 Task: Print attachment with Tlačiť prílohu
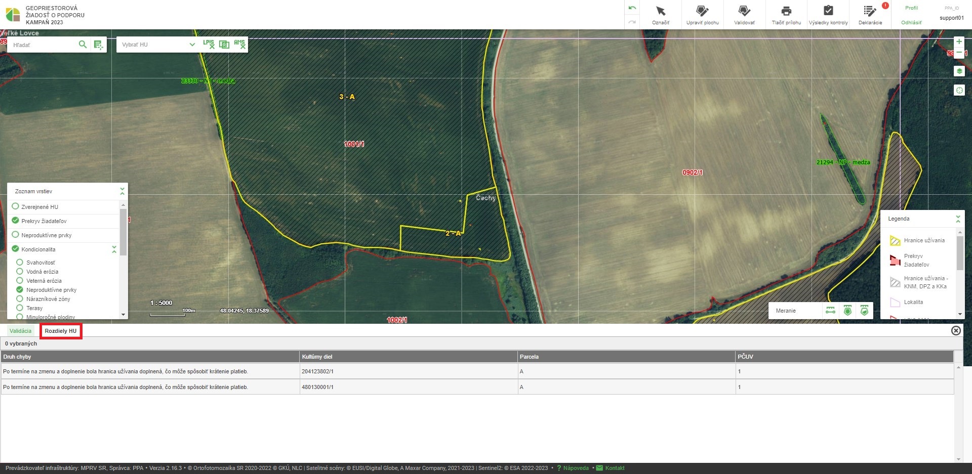coord(786,15)
